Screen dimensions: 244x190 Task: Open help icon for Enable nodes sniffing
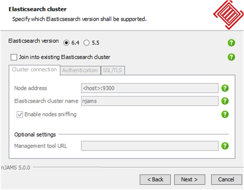(x=225, y=114)
